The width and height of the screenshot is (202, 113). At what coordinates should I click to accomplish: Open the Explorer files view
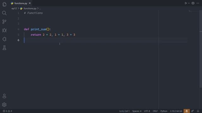coord(4,4)
